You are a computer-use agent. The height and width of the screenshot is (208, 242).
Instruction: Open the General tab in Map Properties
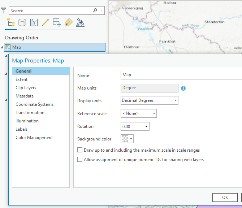(41, 71)
